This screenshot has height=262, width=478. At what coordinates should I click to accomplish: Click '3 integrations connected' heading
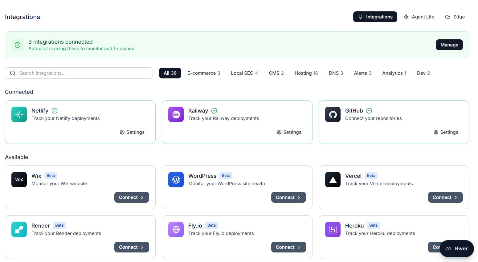click(x=60, y=42)
